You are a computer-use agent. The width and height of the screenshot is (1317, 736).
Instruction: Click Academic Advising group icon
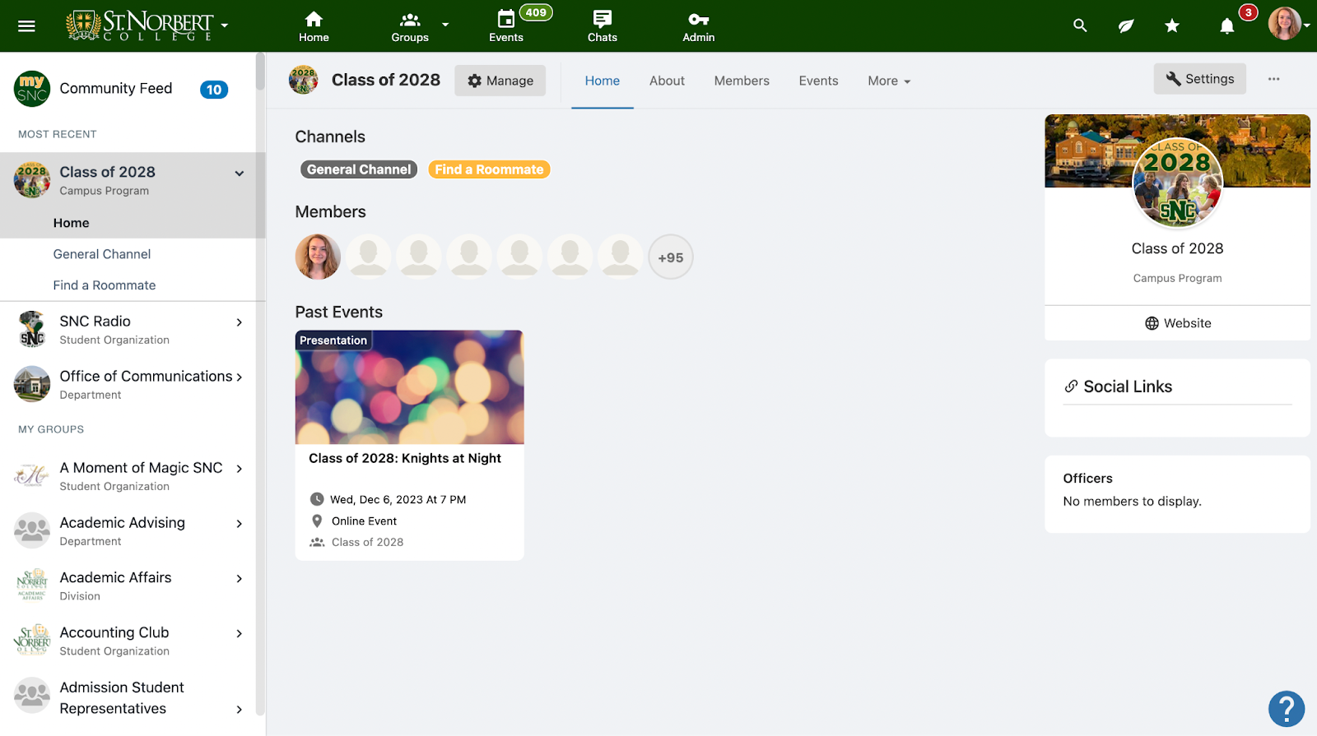[x=32, y=530]
